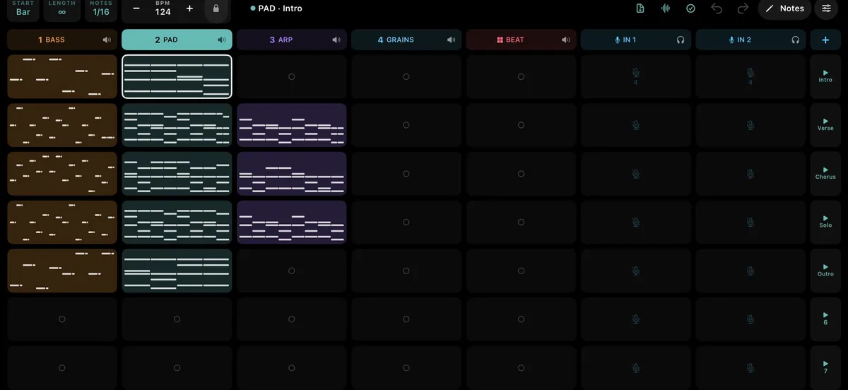Select the IN 1 input track header
Viewport: 848px width, 390px height.
(636, 40)
